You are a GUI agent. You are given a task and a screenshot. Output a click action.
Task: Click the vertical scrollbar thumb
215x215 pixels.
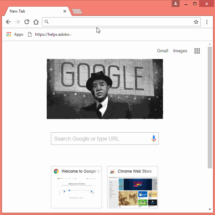[x=210, y=107]
